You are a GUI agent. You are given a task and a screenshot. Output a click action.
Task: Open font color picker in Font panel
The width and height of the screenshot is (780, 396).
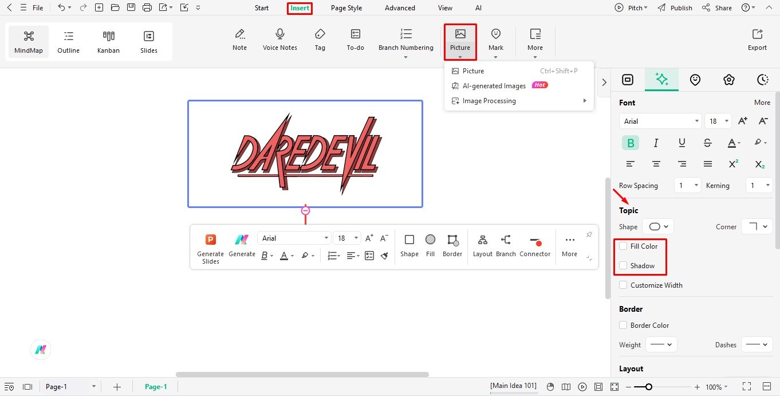point(734,143)
